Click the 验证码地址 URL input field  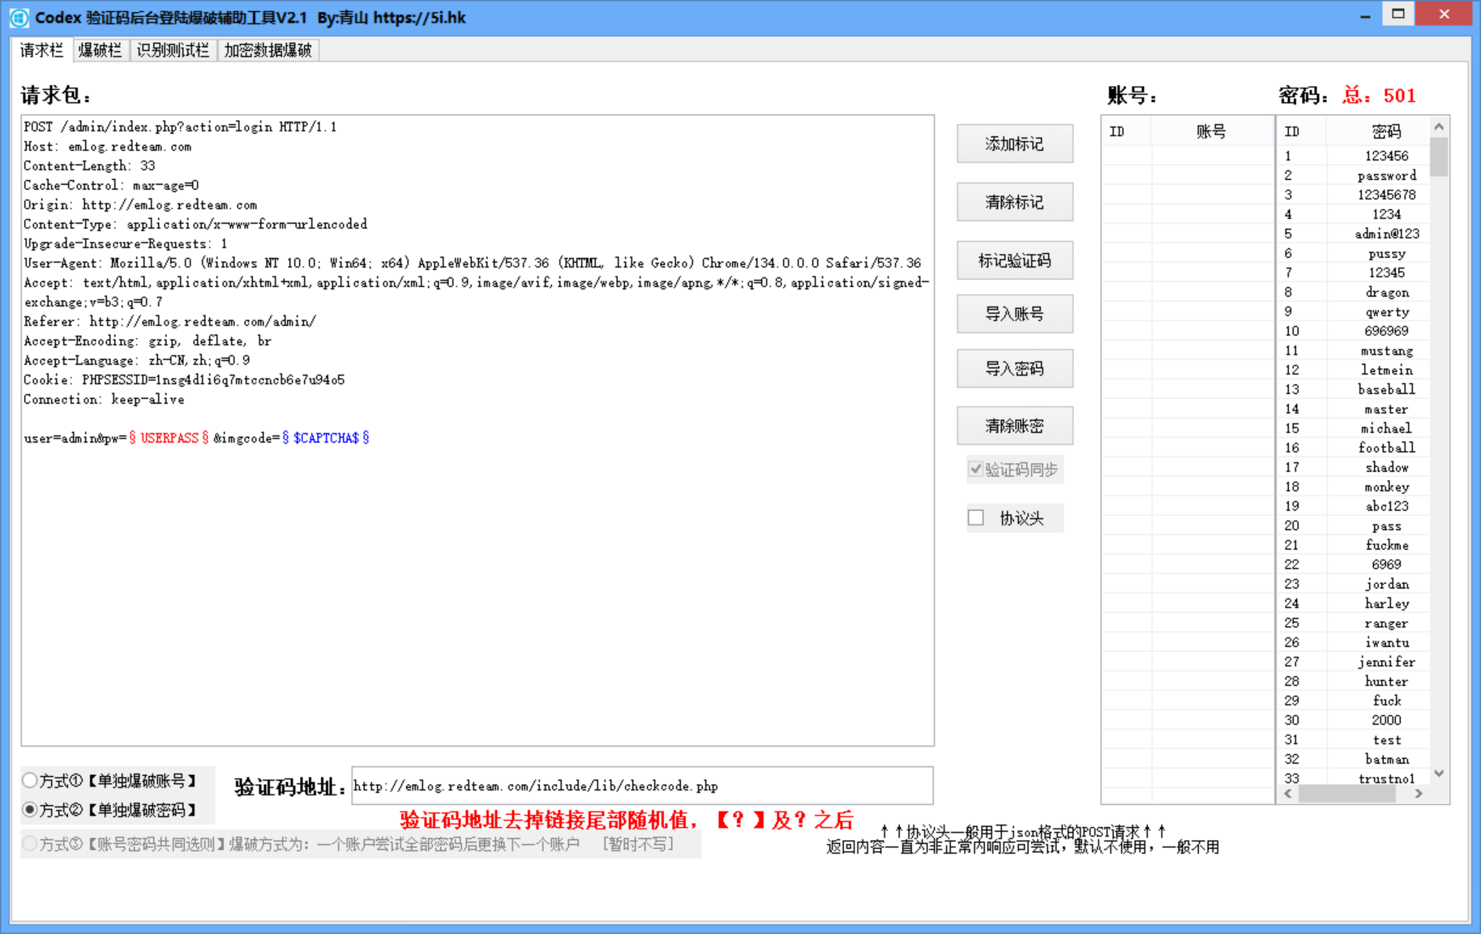642,786
